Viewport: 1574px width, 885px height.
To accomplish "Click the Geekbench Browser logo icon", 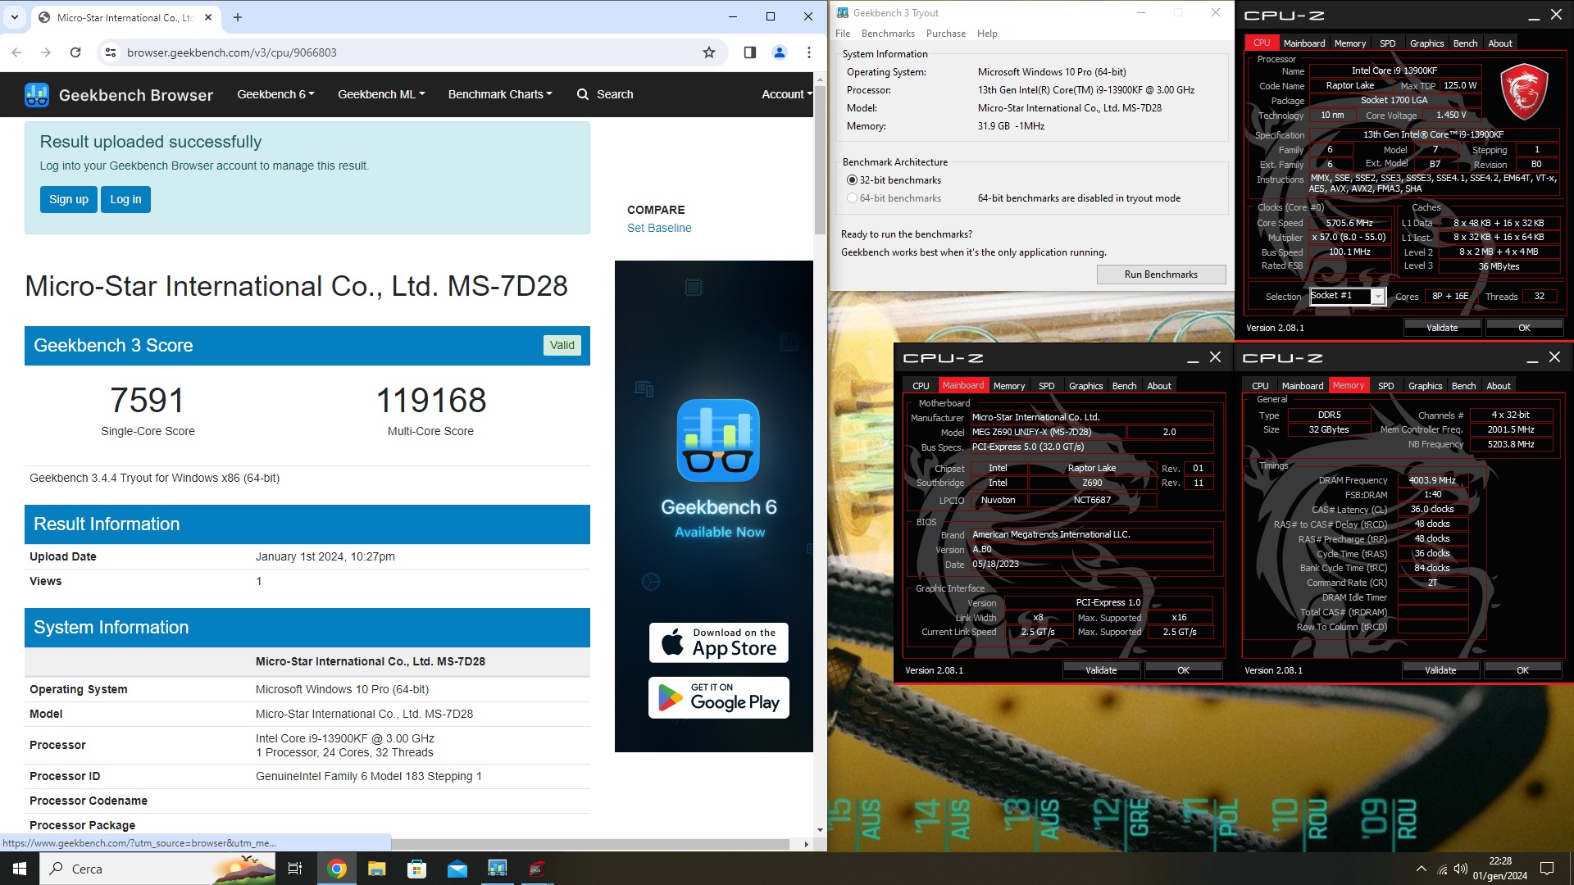I will coord(37,95).
